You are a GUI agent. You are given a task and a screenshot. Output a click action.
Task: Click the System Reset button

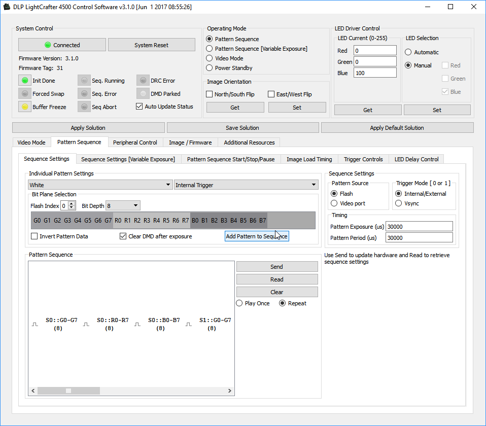pyautogui.click(x=152, y=45)
